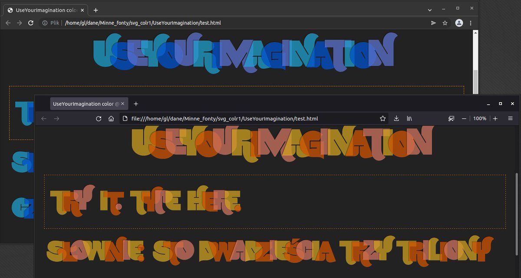This screenshot has height=278, width=521.
Task: Click the blue USEYOURIMAGINATION heading in Chrome
Action: coord(245,54)
